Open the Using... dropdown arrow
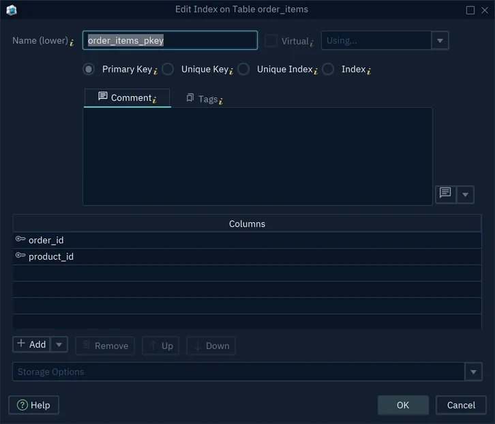This screenshot has height=424, width=495. tap(440, 40)
